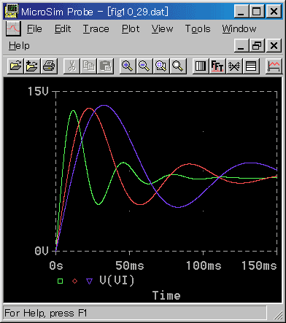Toggle the FFT Fourier transform button

[x=217, y=66]
